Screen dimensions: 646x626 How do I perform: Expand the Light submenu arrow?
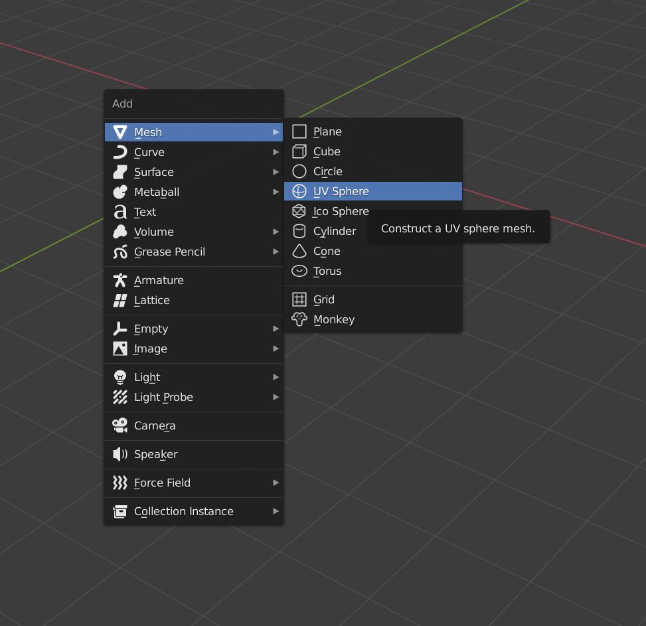click(x=276, y=377)
